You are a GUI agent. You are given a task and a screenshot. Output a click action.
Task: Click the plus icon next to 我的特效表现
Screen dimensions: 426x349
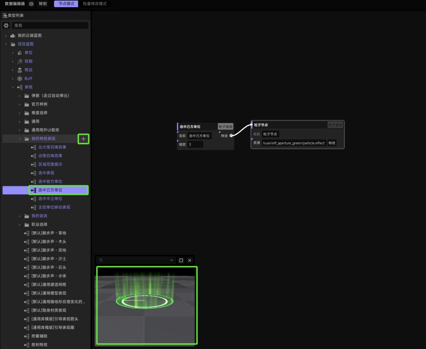coord(83,139)
